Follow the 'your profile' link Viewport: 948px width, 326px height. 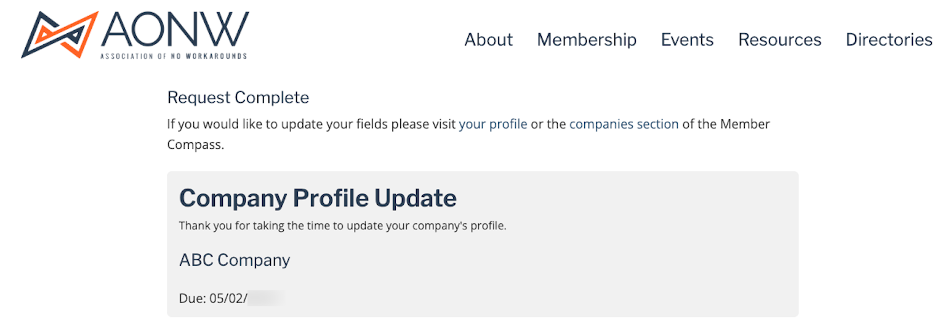[x=493, y=124]
